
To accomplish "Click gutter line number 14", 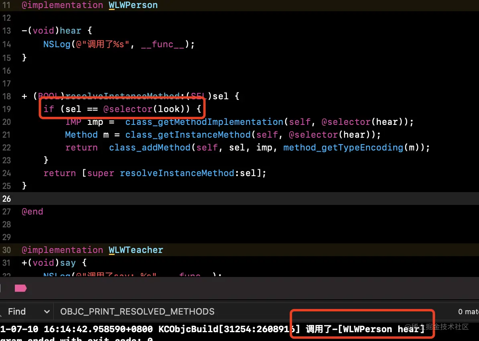I will click(x=6, y=44).
